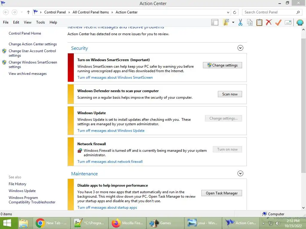The height and width of the screenshot is (229, 306).
Task: Open the Tools menu
Action: coord(40,22)
